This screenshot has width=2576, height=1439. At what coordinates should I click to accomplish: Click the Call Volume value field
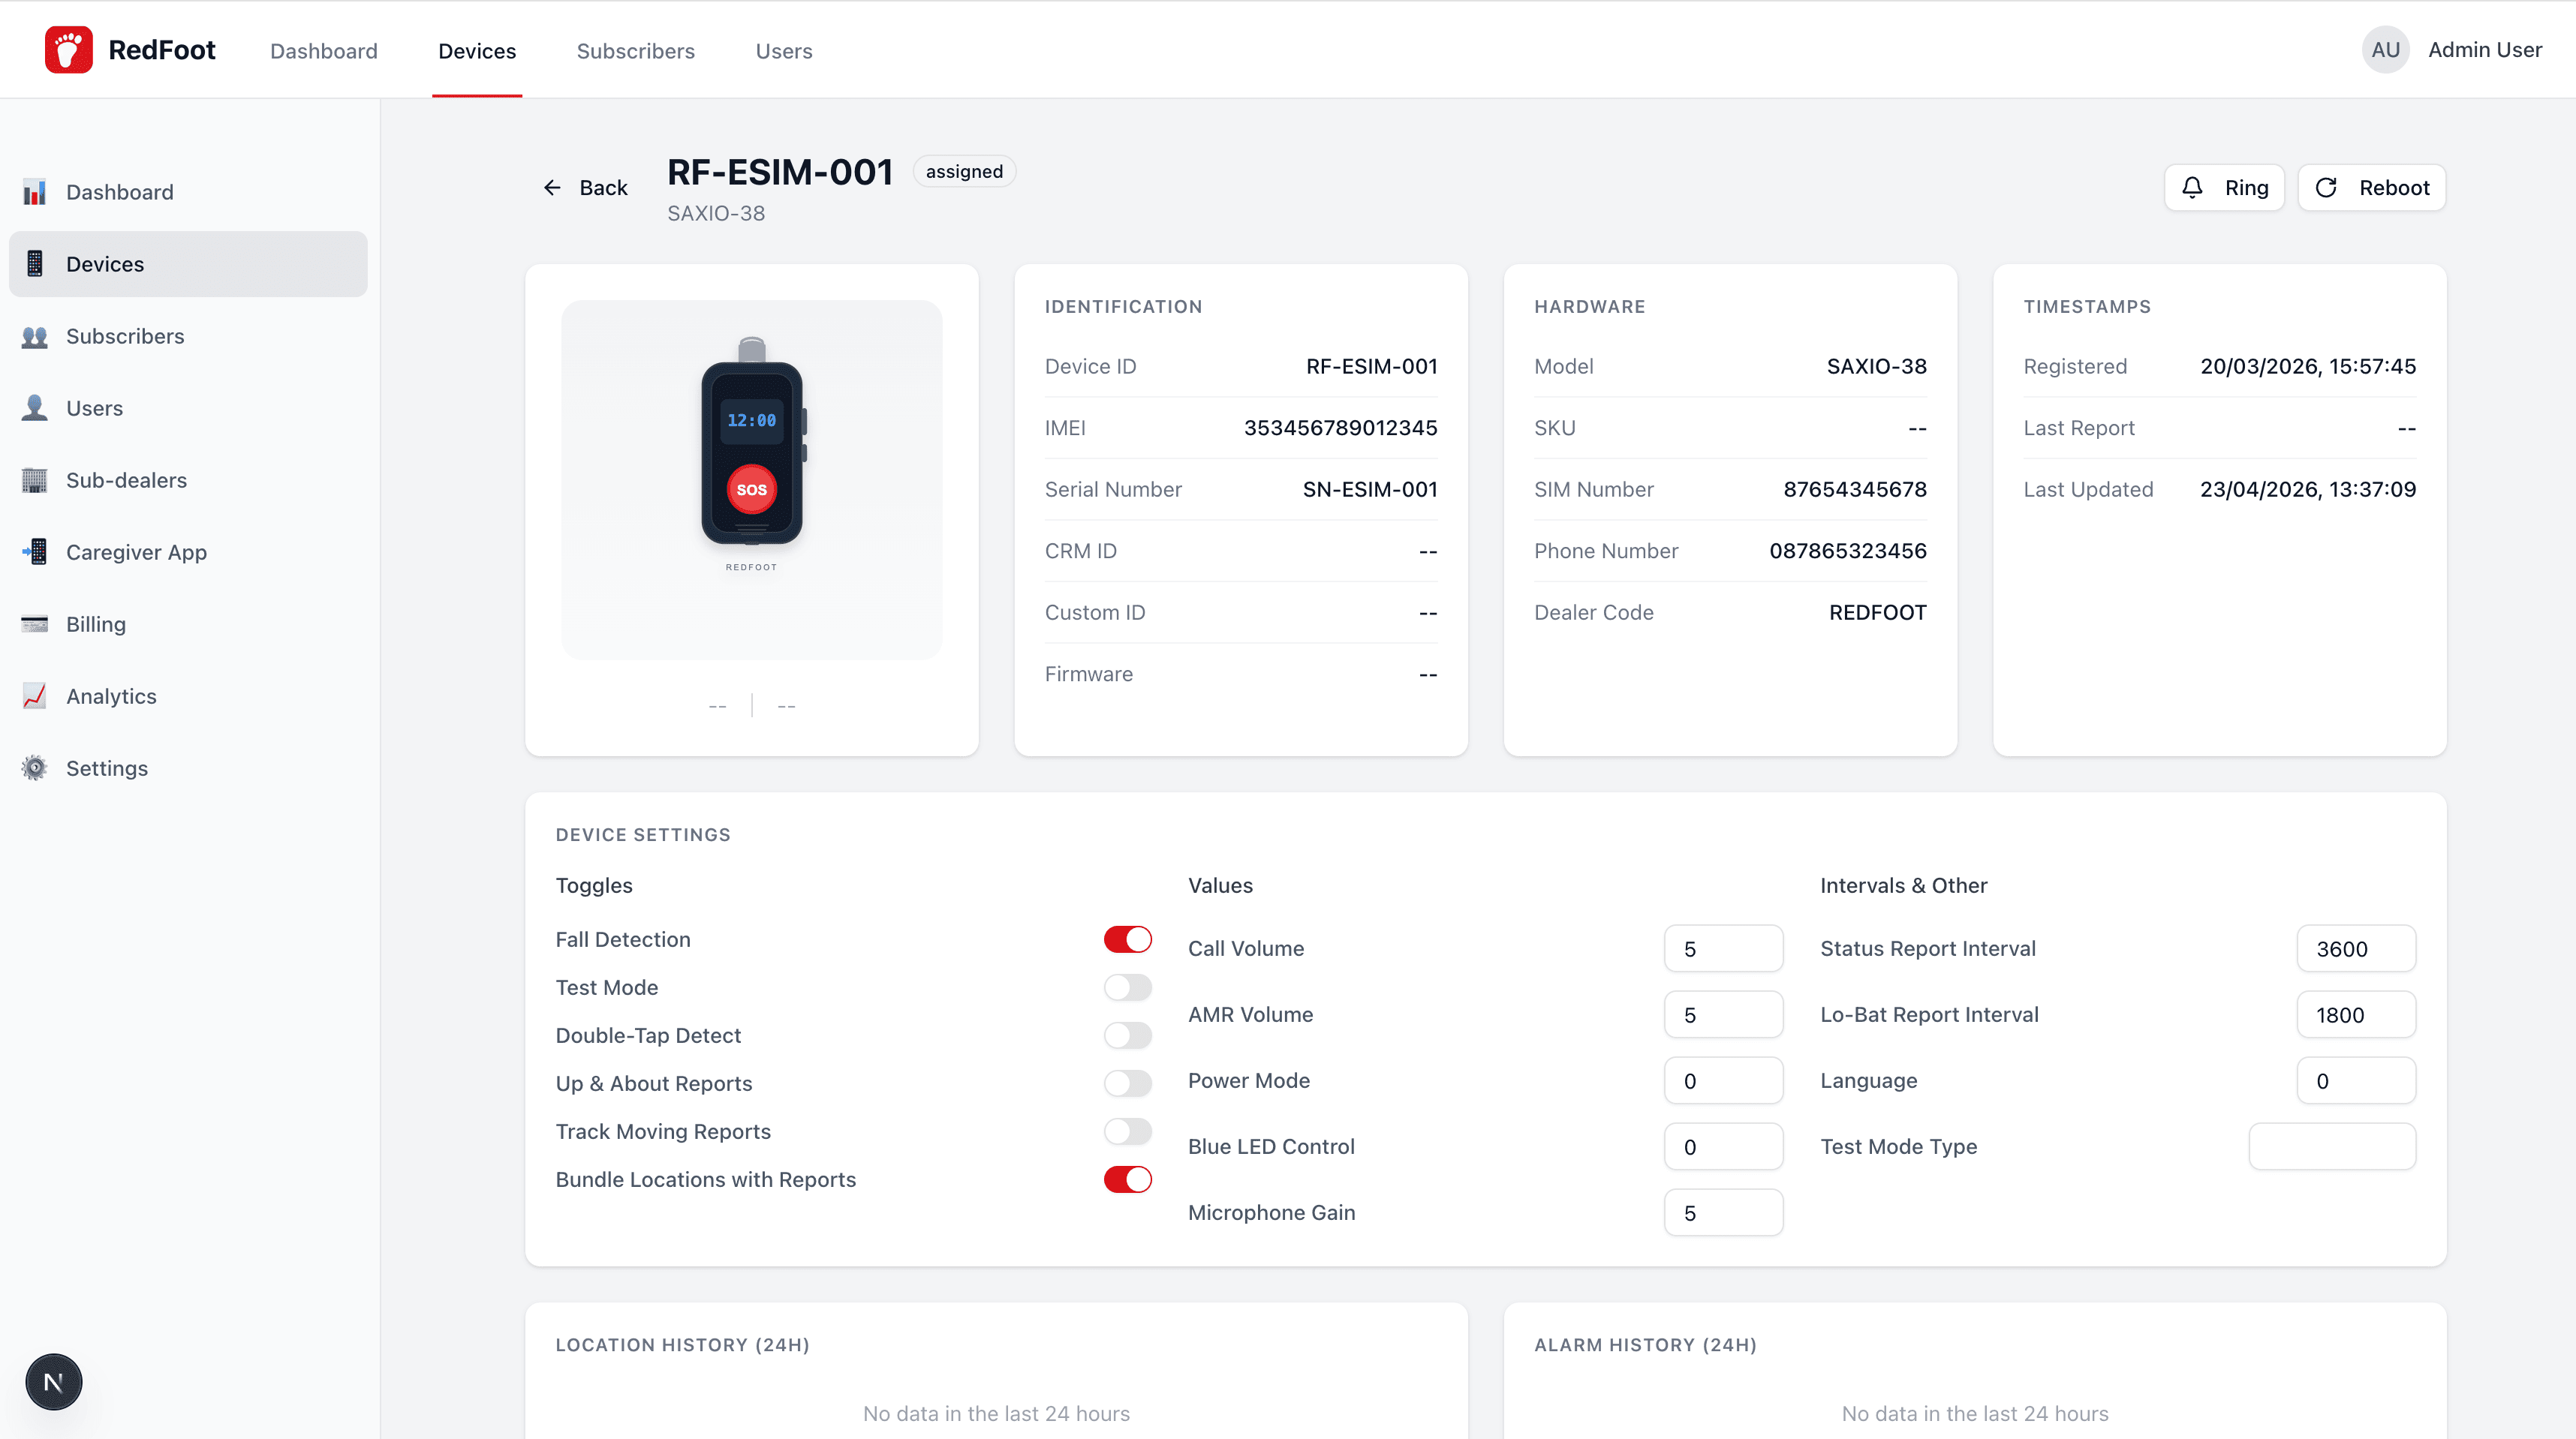(x=1723, y=948)
